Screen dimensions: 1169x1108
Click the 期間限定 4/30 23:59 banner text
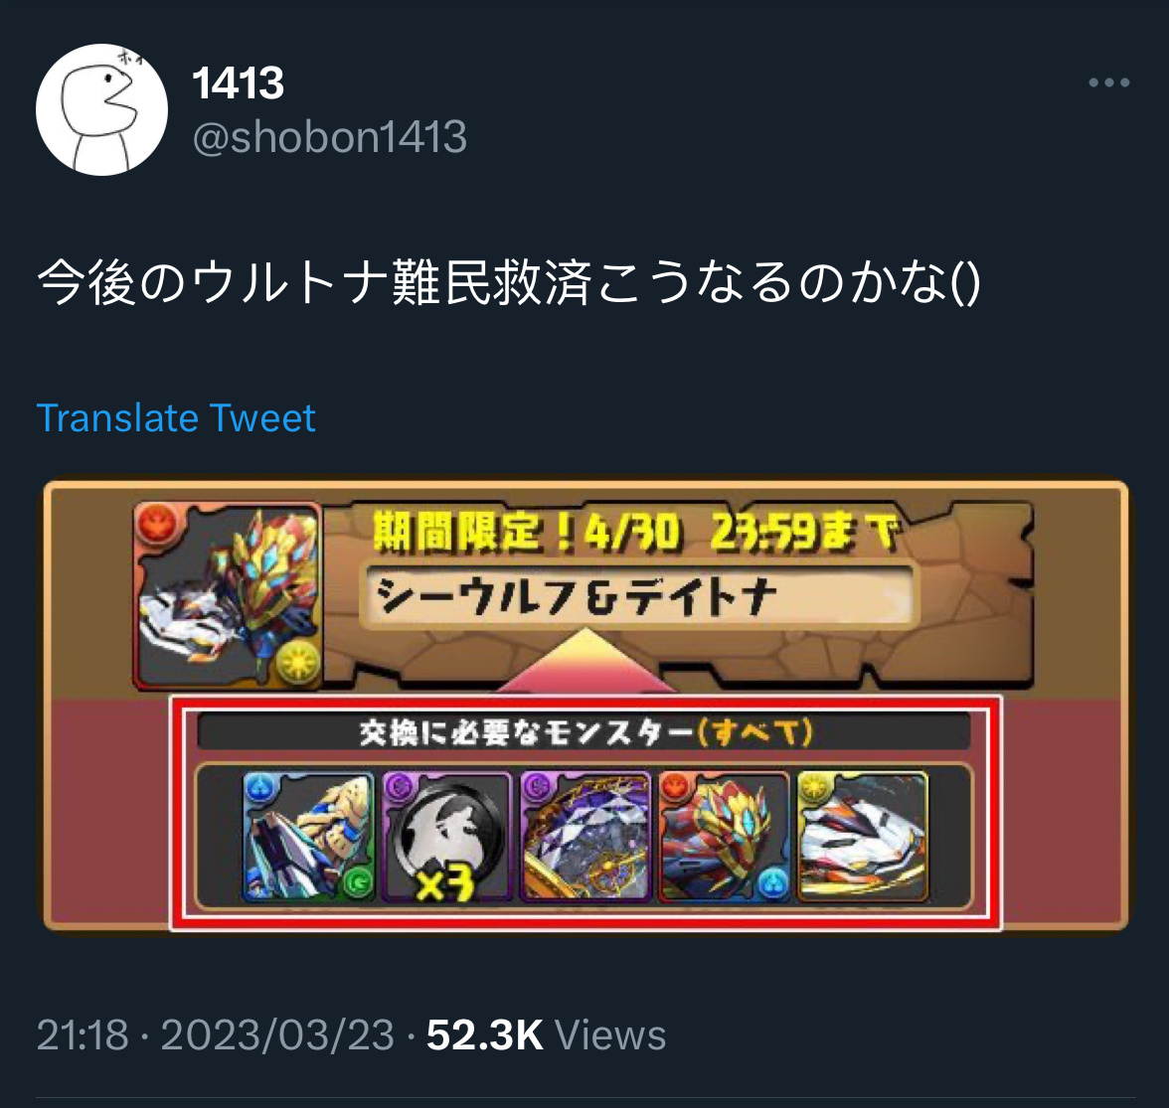(x=636, y=532)
